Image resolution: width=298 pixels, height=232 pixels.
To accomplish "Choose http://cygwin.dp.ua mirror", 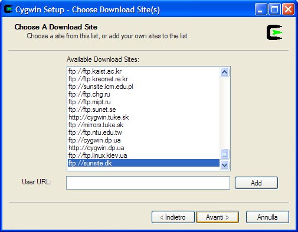I will point(143,148).
